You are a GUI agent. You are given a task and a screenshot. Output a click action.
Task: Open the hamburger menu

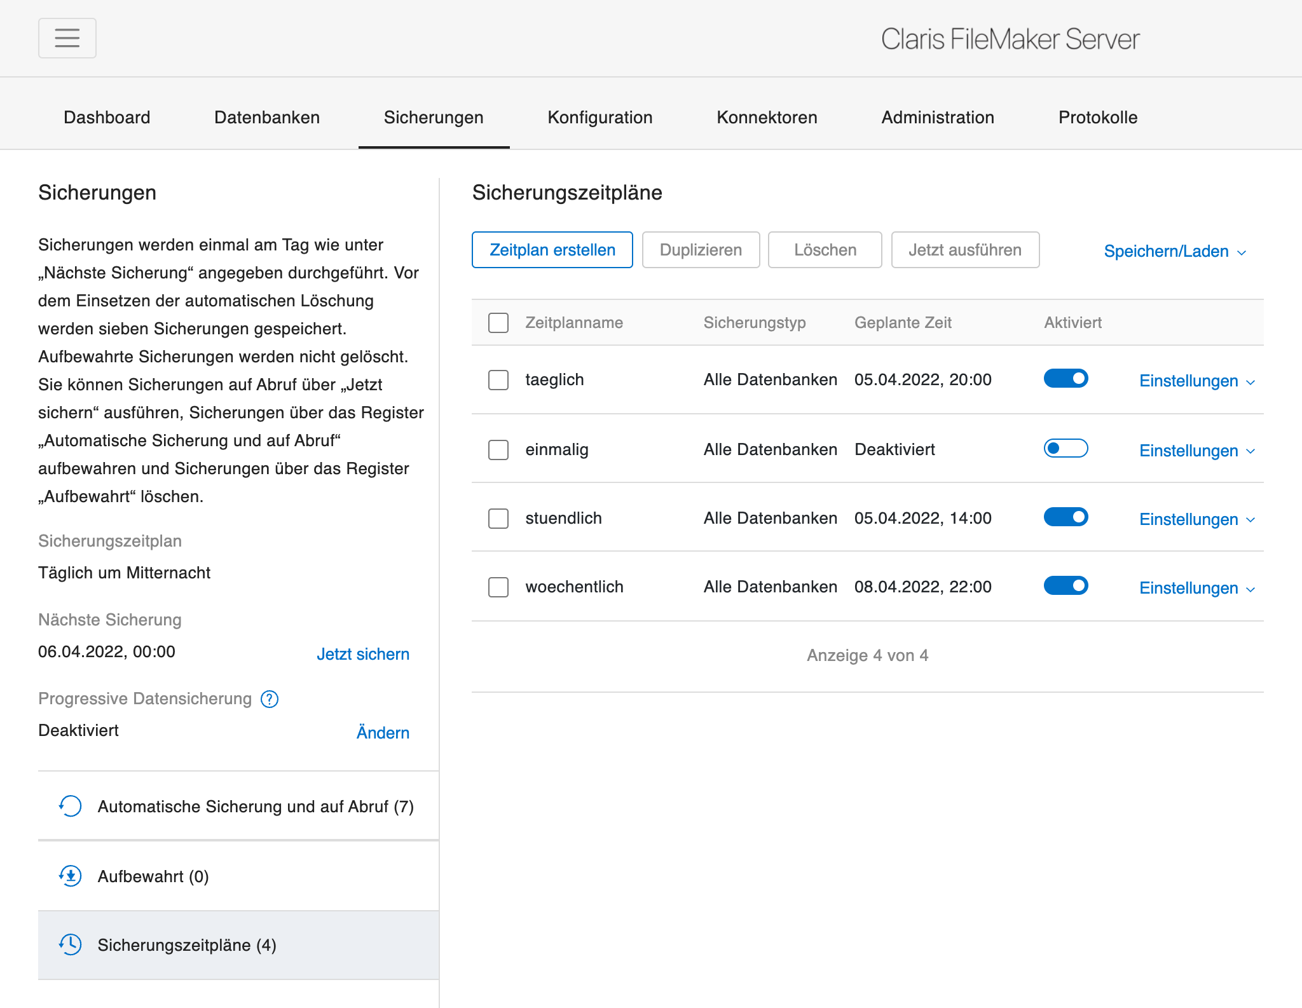[x=67, y=38]
